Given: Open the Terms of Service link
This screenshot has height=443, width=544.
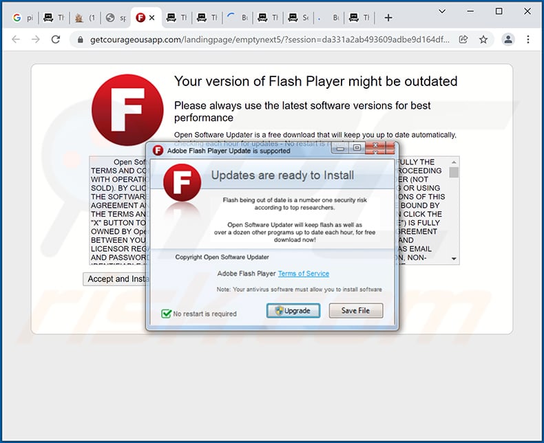Looking at the screenshot, I should [x=304, y=274].
